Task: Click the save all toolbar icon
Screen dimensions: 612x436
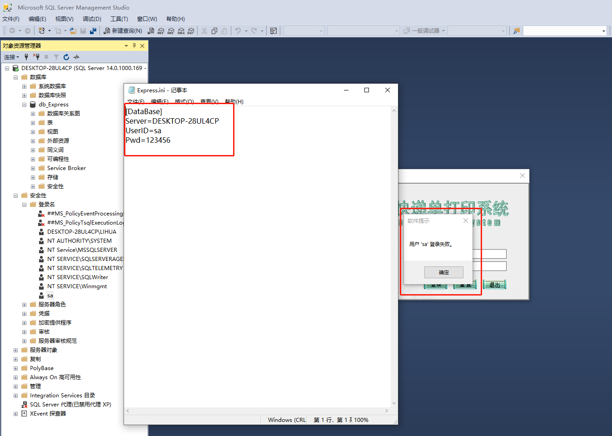Action: 93,31
